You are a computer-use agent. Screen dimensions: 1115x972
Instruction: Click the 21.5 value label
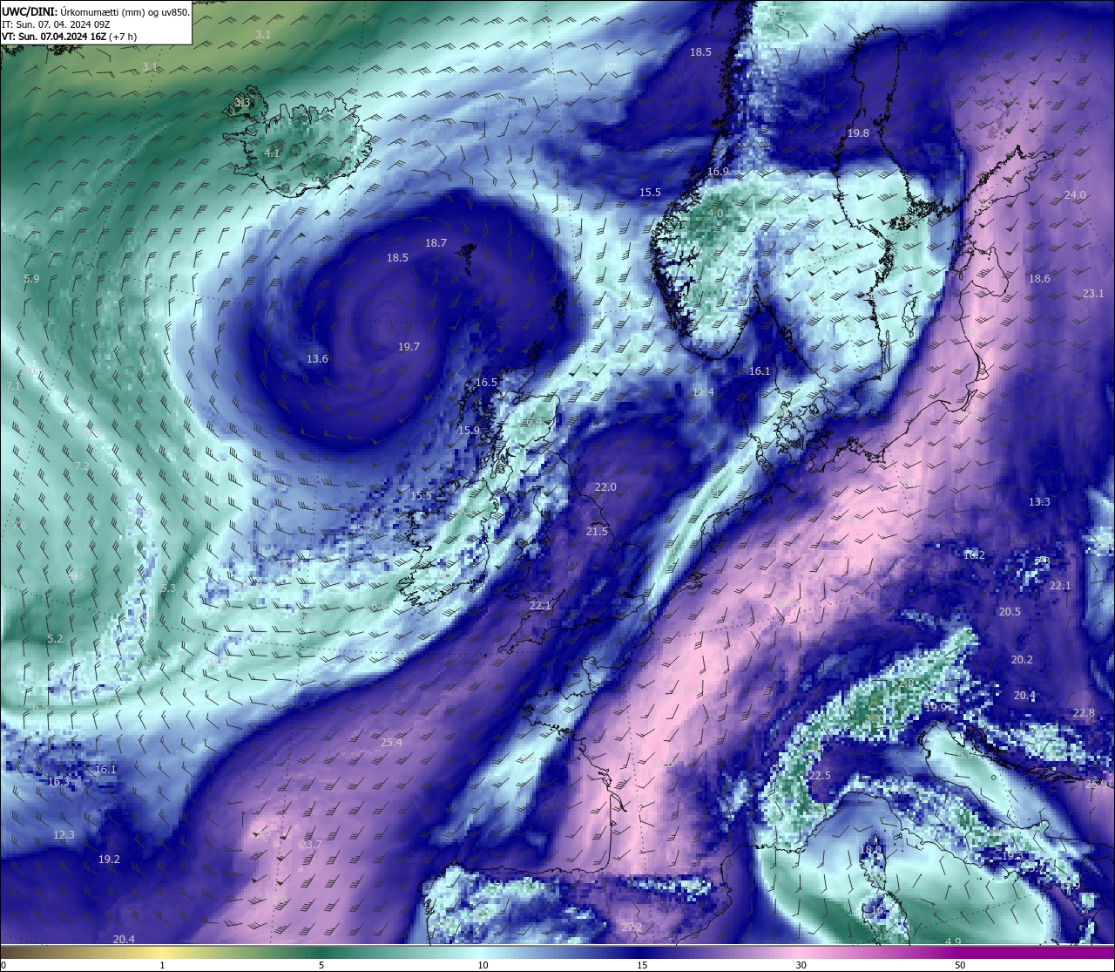click(597, 532)
